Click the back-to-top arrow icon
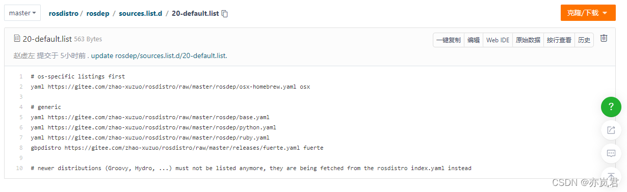This screenshot has height=192, width=627. [x=611, y=175]
